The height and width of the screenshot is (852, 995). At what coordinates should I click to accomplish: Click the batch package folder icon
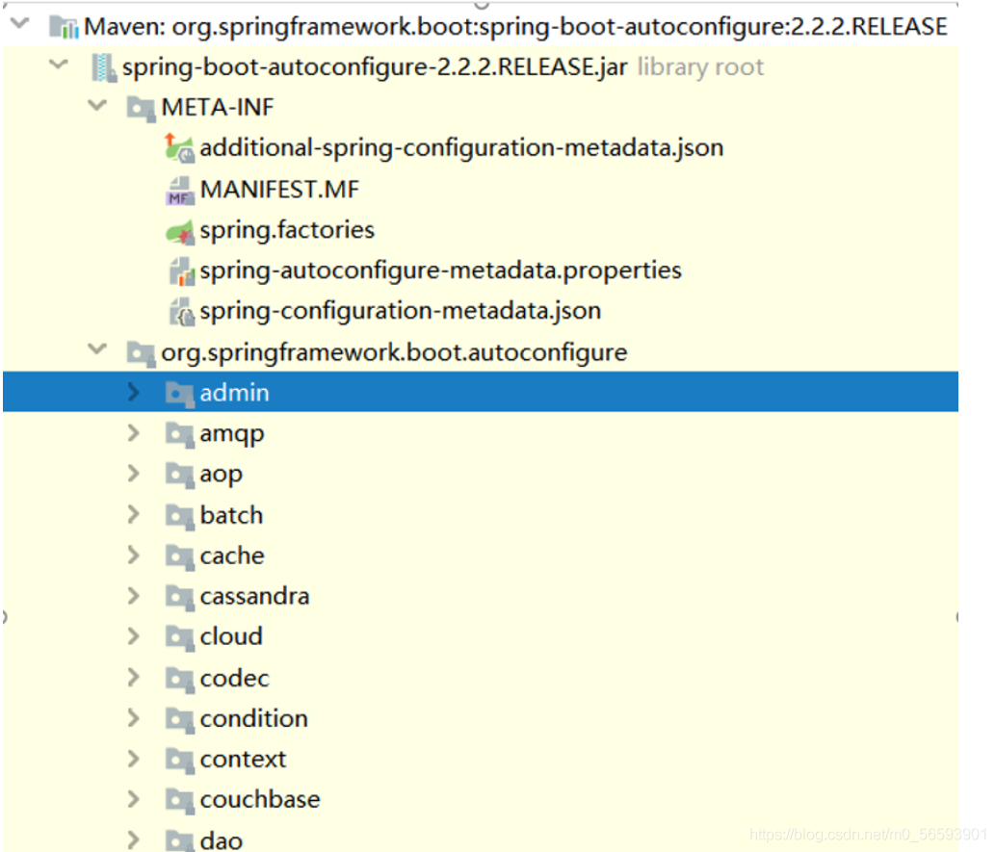tap(179, 516)
